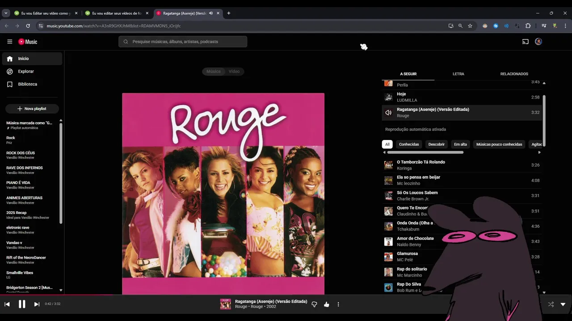Like Ragatanga with thumbs up
This screenshot has width=572, height=321.
327,305
